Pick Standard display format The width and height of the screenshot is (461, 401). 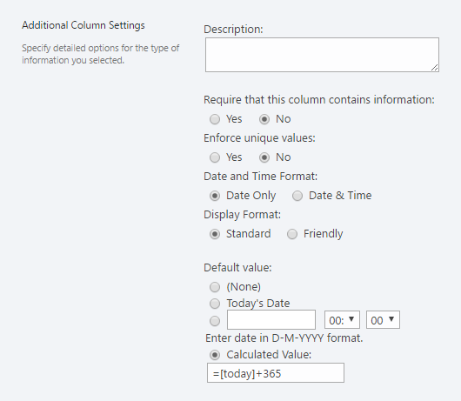pyautogui.click(x=215, y=234)
